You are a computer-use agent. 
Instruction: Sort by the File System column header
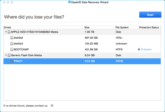(126, 27)
